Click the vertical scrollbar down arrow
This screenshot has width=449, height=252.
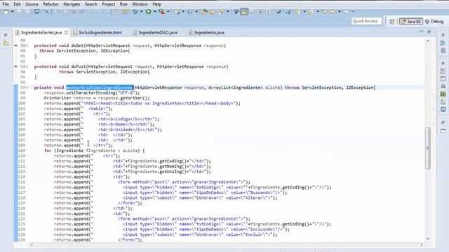click(428, 239)
